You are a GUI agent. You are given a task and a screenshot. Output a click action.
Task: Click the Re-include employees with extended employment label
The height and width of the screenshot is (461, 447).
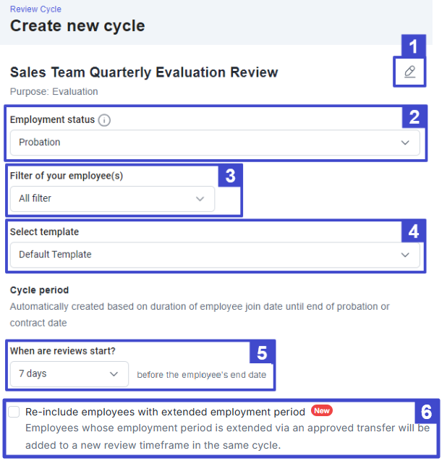(165, 412)
